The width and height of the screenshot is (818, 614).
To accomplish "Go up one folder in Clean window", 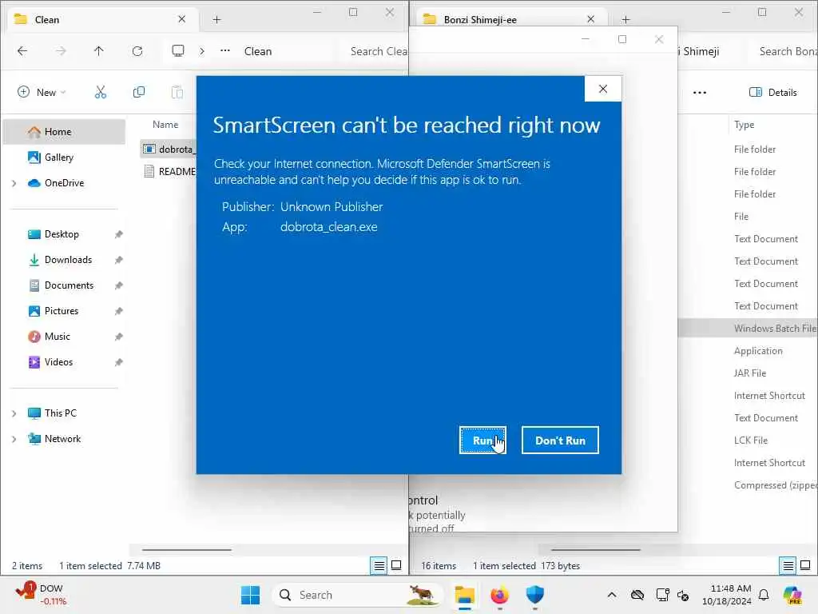I will pyautogui.click(x=98, y=51).
